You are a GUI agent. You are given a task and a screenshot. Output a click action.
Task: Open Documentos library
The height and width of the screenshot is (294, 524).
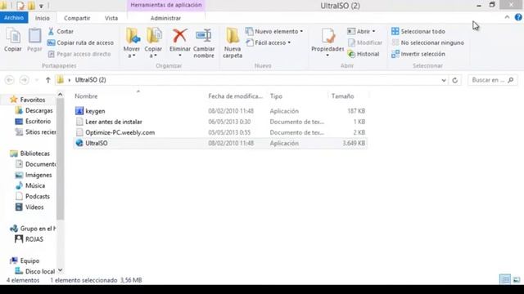click(x=36, y=164)
